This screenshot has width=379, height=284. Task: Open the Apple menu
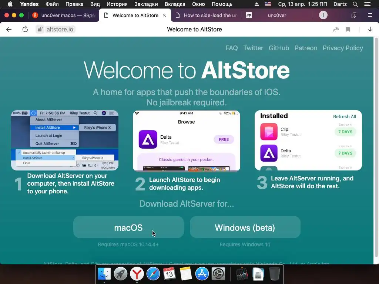pyautogui.click(x=10, y=4)
